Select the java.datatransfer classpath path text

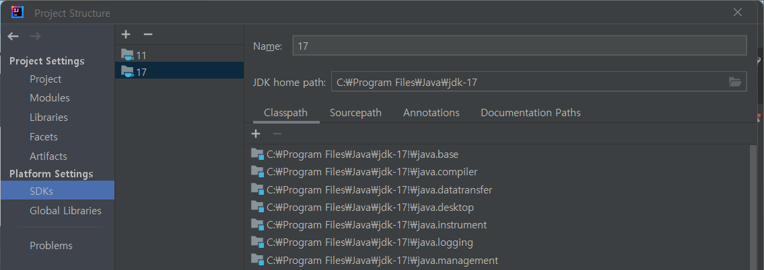(379, 189)
